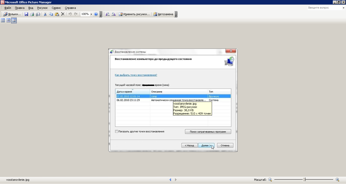This screenshot has width=346, height=184.
Task: Click the Изменить рисунки... button
Action: 134,14
